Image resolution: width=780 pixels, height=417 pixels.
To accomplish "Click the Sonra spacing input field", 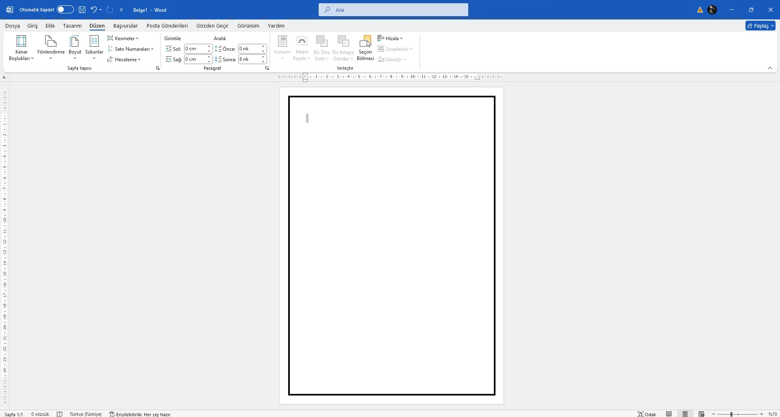I will point(249,59).
